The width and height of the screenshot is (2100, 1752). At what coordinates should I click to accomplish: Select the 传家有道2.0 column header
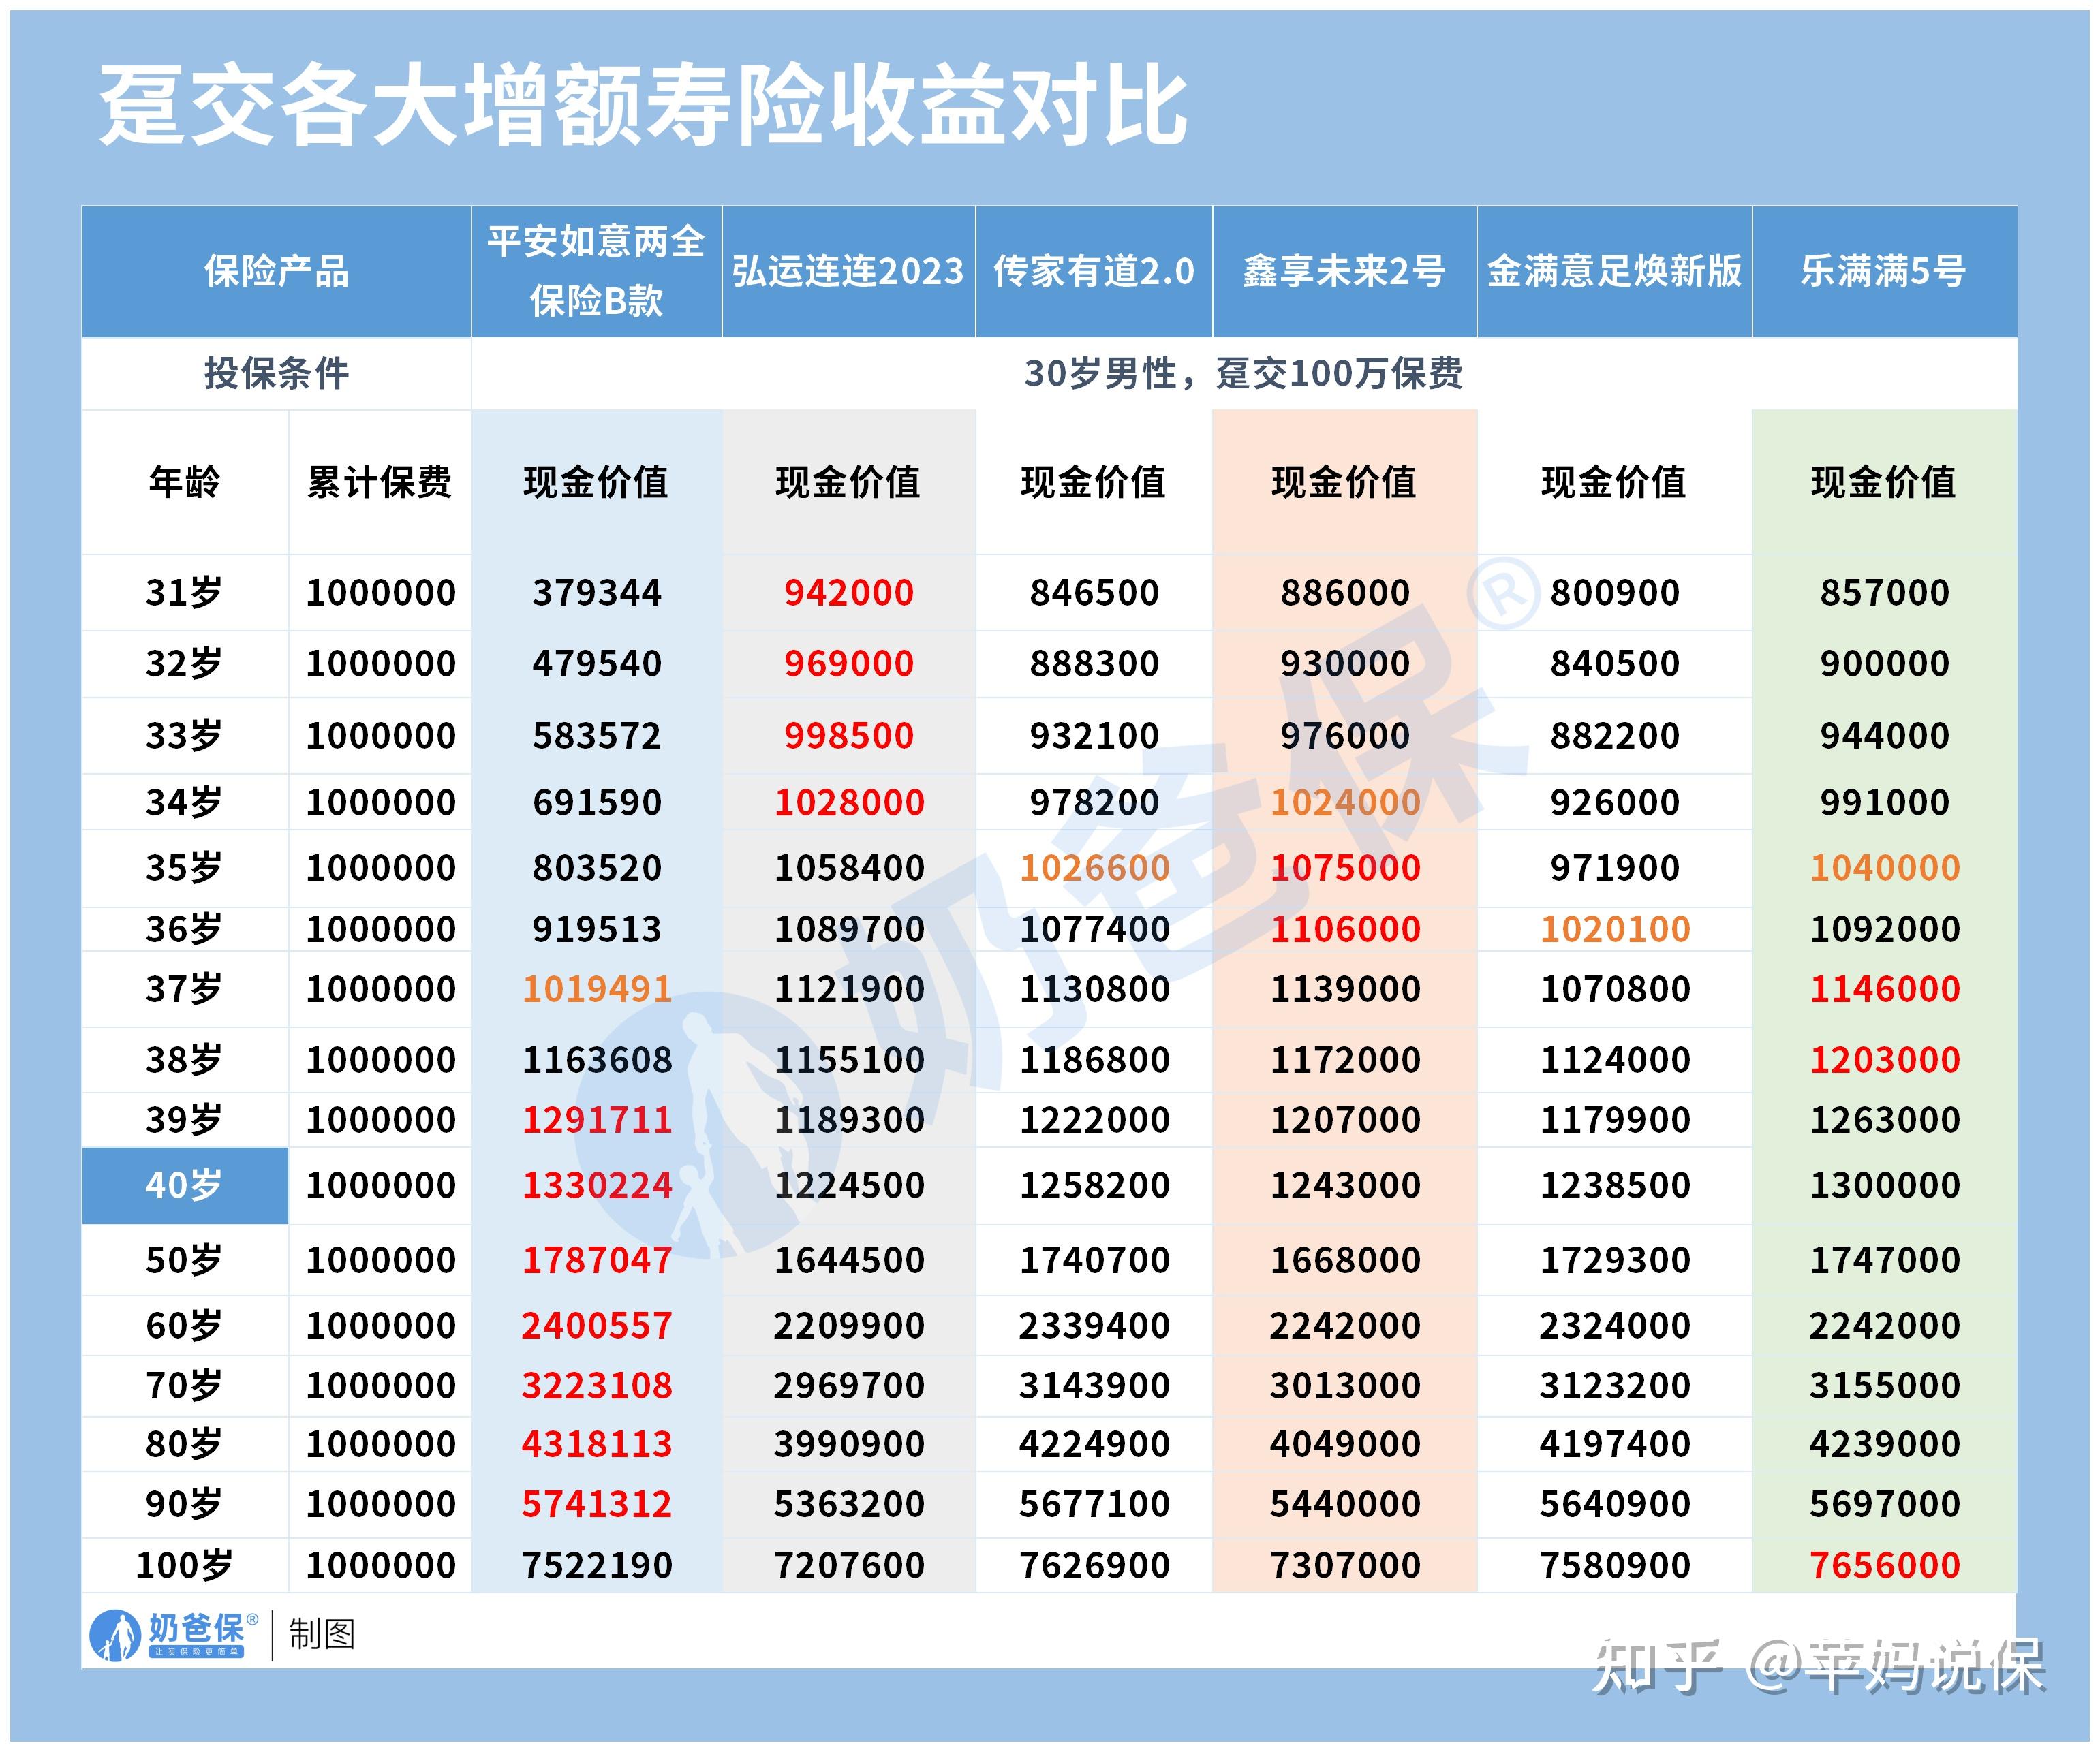coord(1094,272)
